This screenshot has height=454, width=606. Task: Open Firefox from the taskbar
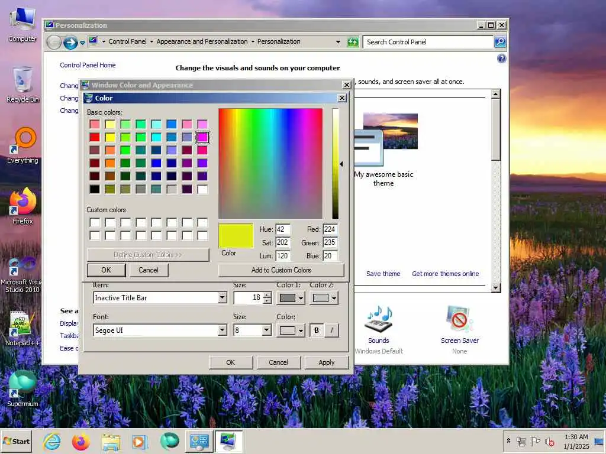pos(80,442)
